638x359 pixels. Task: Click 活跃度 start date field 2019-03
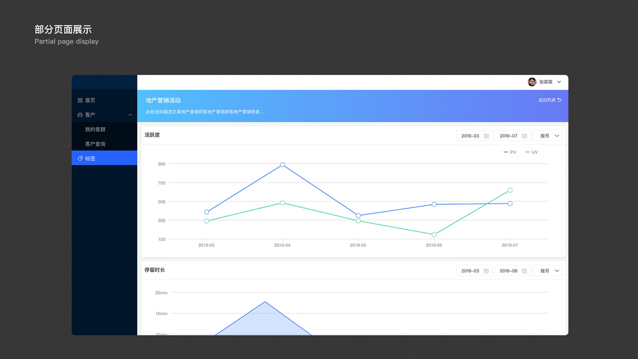pyautogui.click(x=474, y=136)
